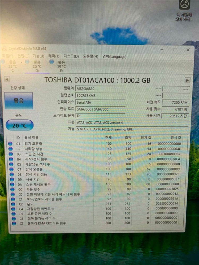Click status dot of row 04 시작/정지 횟수
The image size is (199, 265).
pos(11,159)
